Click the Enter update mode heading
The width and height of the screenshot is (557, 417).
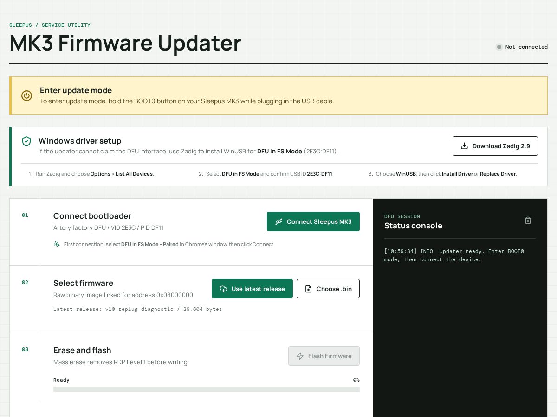click(x=76, y=90)
